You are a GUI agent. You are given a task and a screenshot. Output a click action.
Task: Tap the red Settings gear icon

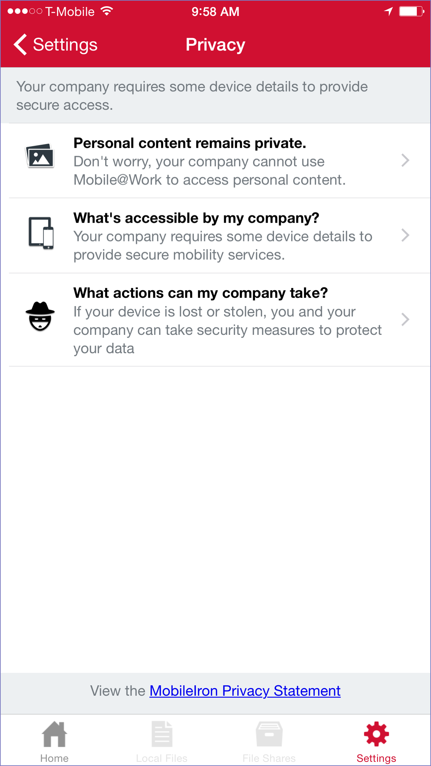click(376, 734)
